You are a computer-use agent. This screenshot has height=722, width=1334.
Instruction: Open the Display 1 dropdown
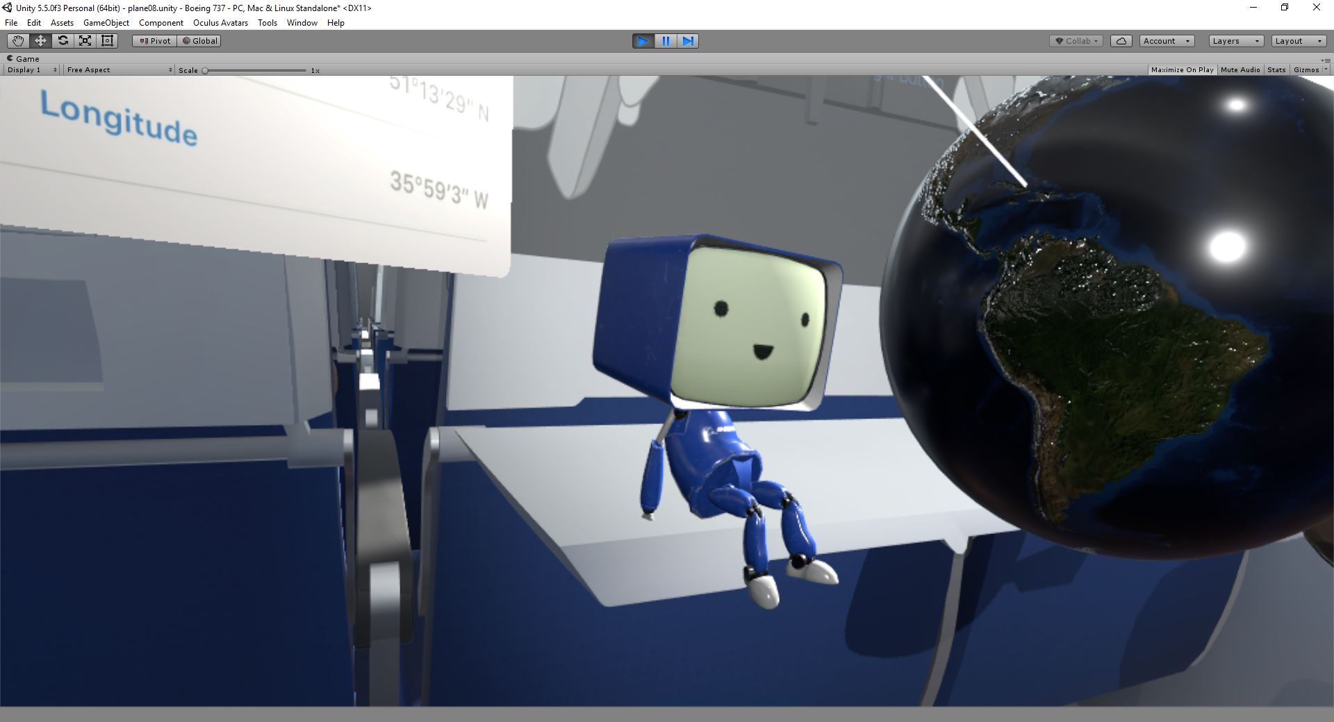[32, 70]
